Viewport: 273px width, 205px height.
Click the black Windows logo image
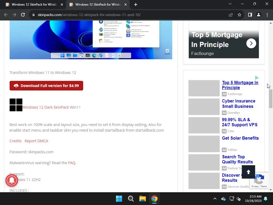[x=16, y=105]
